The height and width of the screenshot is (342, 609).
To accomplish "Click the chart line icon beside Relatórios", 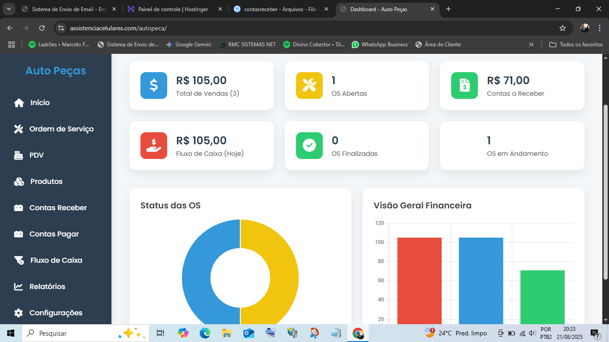I will coord(18,287).
